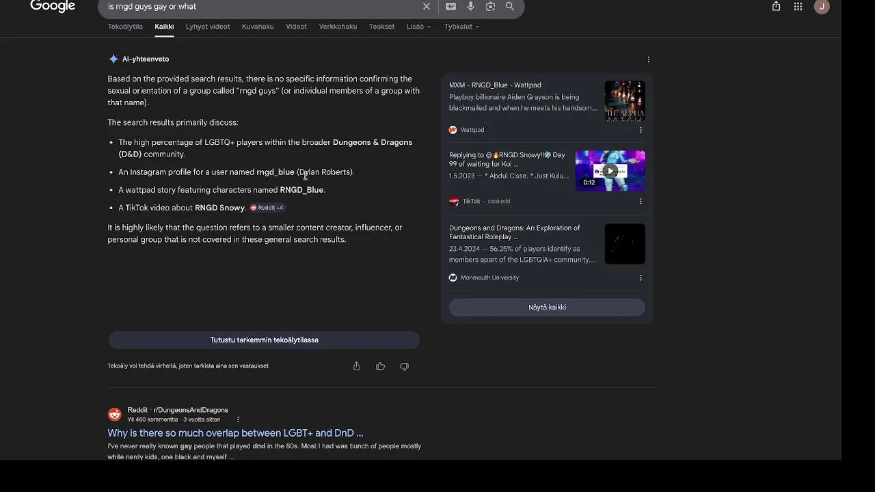The height and width of the screenshot is (492, 875).
Task: Open the Google apps grid
Action: [798, 6]
